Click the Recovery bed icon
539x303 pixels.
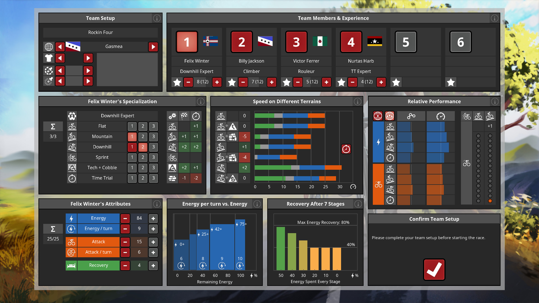(x=71, y=265)
